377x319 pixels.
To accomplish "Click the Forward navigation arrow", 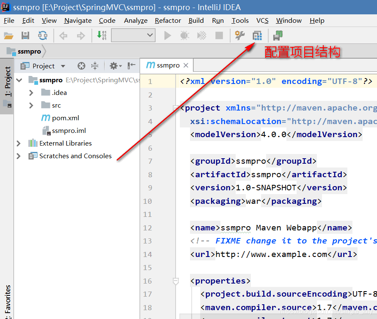I will click(x=81, y=36).
